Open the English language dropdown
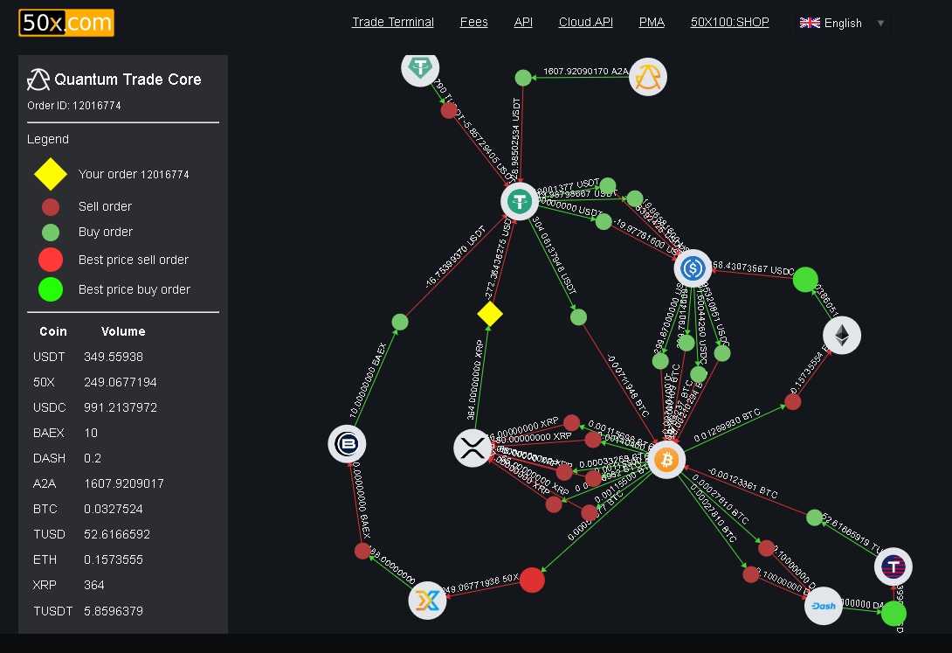The width and height of the screenshot is (952, 653). click(841, 23)
